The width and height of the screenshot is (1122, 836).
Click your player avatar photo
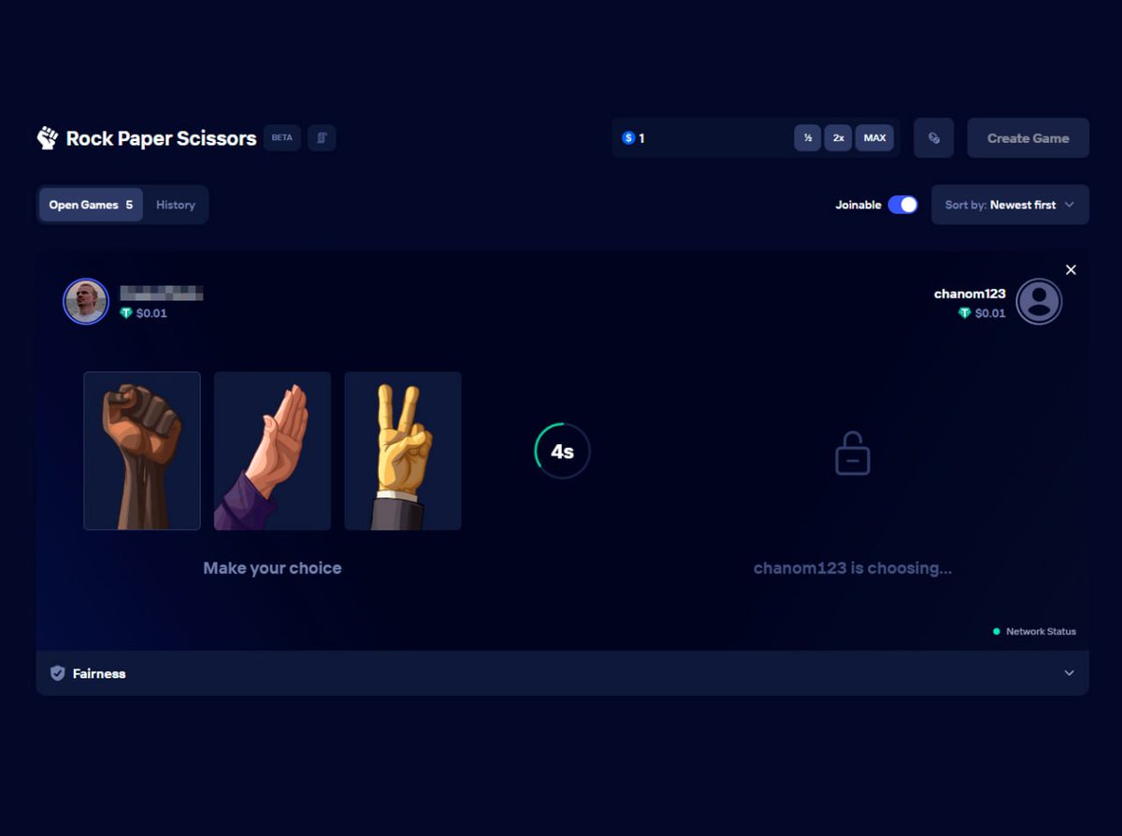point(86,301)
